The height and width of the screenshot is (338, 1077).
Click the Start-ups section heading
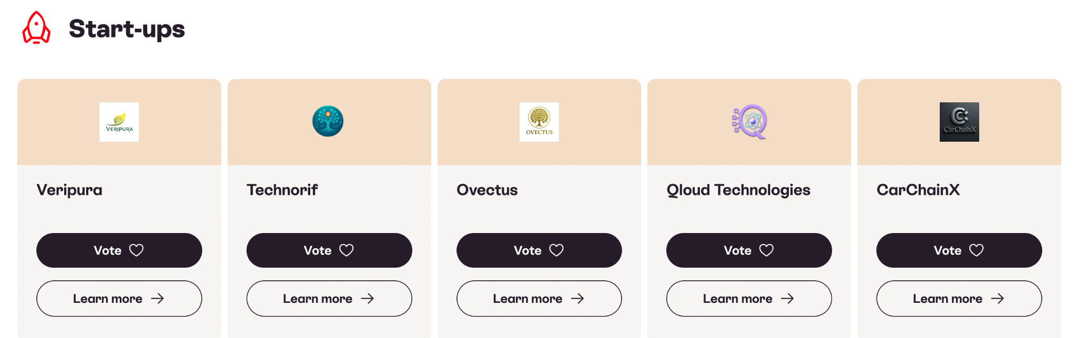(x=127, y=29)
